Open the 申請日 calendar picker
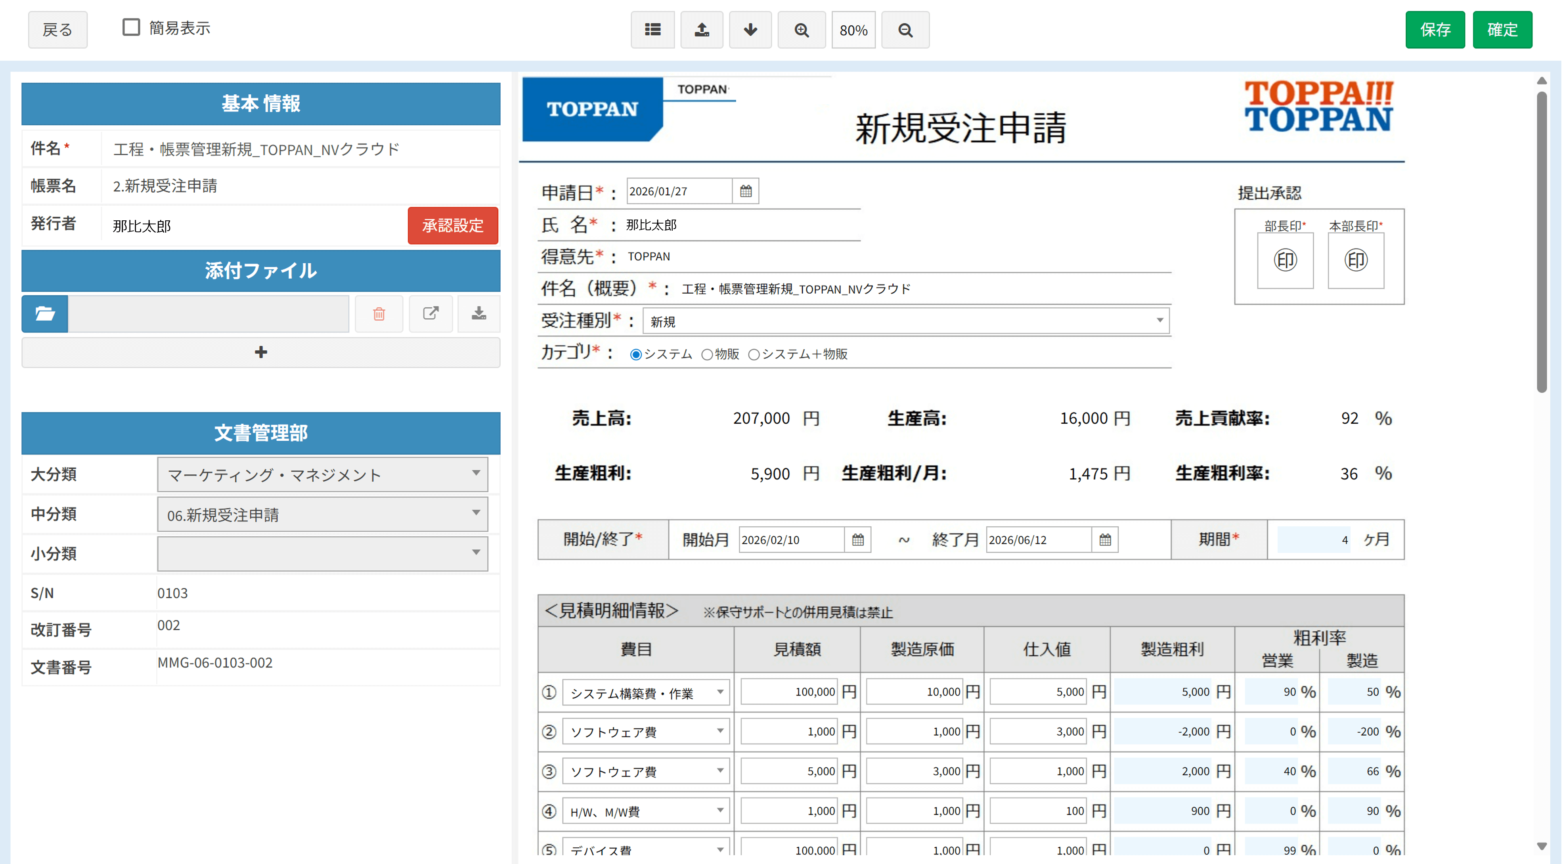Image resolution: width=1563 pixels, height=864 pixels. point(746,191)
